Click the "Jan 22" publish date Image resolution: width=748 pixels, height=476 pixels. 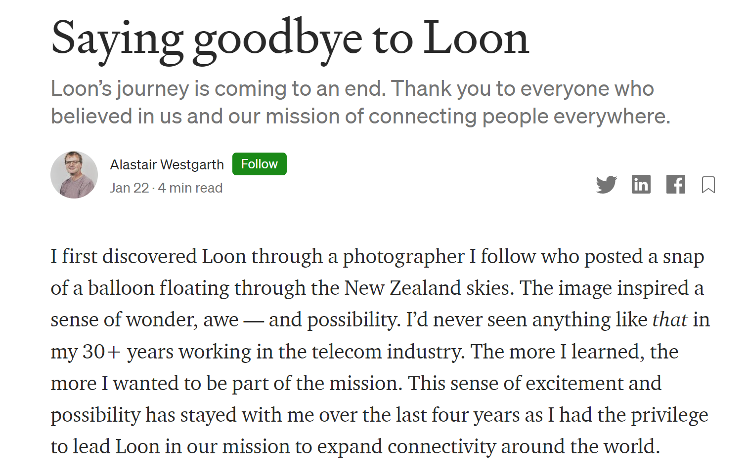(129, 188)
